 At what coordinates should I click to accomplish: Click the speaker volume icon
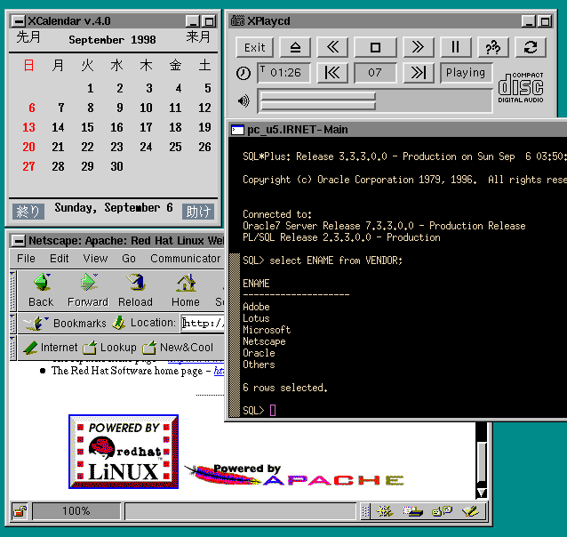click(x=244, y=100)
